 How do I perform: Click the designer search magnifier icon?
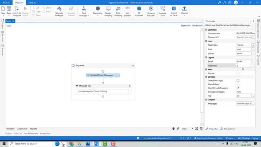point(178,129)
